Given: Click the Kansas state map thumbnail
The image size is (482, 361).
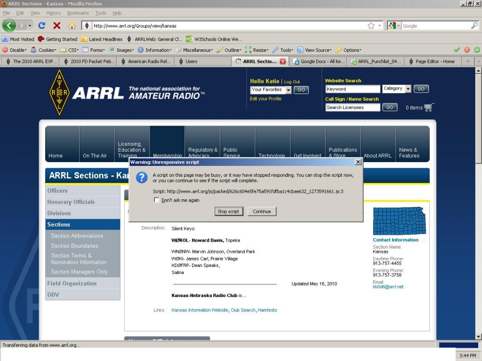Looking at the screenshot, I should pyautogui.click(x=399, y=221).
